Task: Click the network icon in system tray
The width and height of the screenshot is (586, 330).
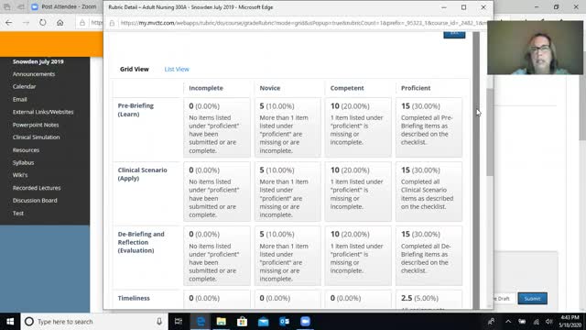Action: (x=536, y=322)
